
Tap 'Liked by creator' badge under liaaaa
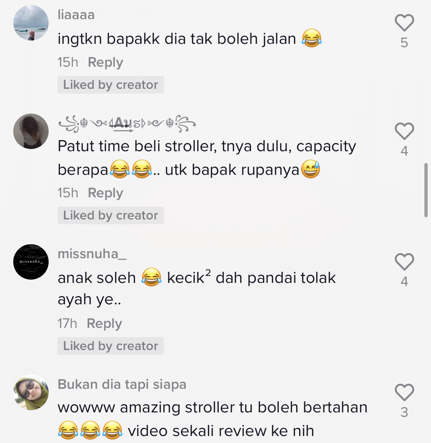click(x=111, y=85)
